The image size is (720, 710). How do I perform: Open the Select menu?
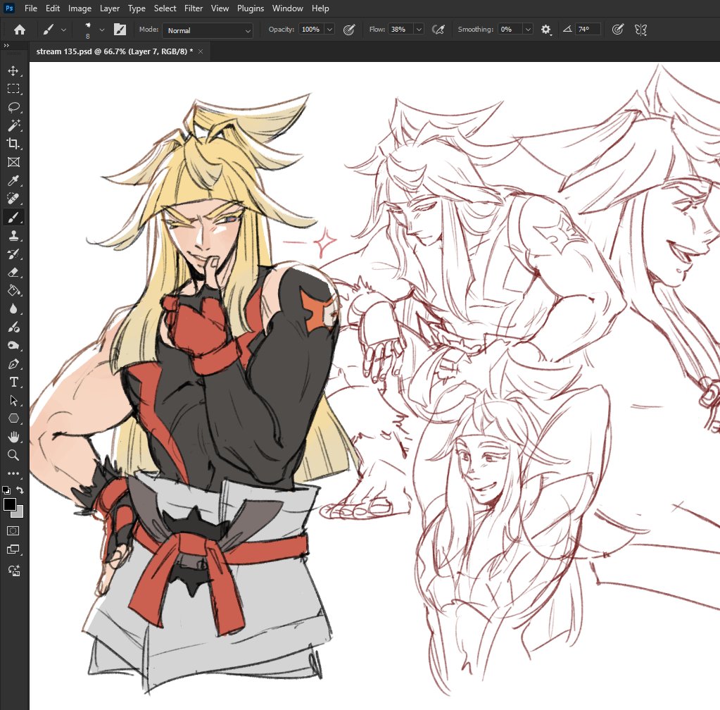165,8
